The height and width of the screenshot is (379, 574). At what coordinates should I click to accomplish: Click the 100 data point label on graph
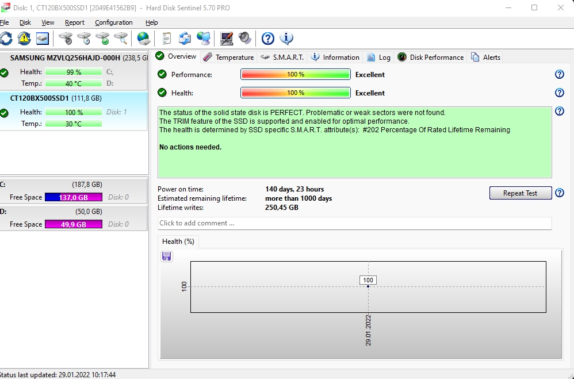point(368,280)
